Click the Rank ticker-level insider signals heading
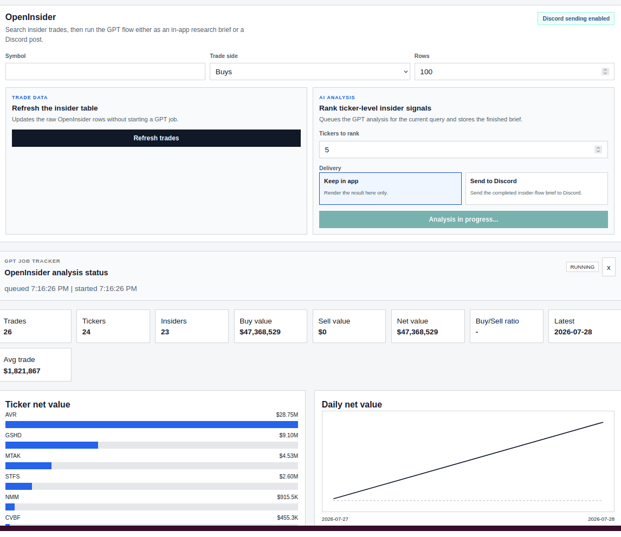621x537 pixels. pos(375,108)
